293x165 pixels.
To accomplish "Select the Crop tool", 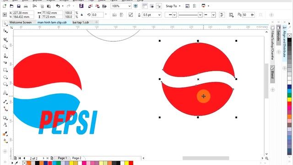I will click(x=5, y=39).
